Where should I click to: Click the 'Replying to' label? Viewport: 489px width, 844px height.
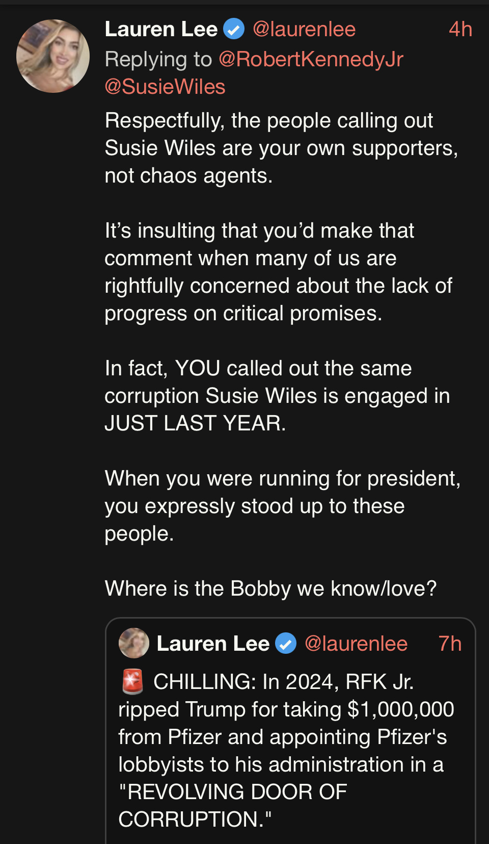[158, 59]
